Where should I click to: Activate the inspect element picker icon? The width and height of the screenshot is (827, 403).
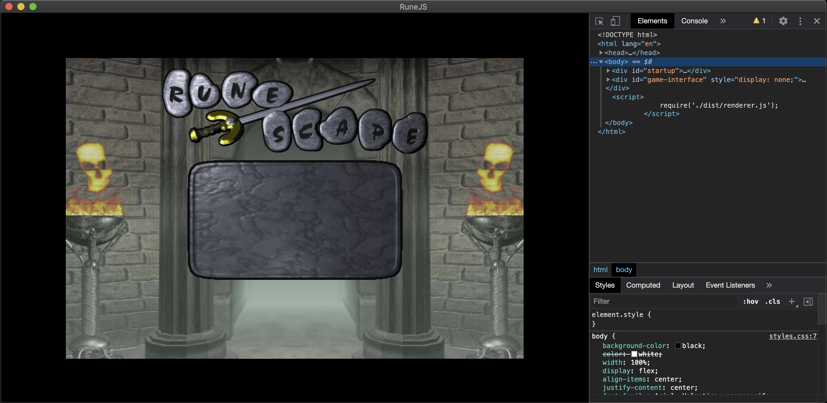point(599,21)
